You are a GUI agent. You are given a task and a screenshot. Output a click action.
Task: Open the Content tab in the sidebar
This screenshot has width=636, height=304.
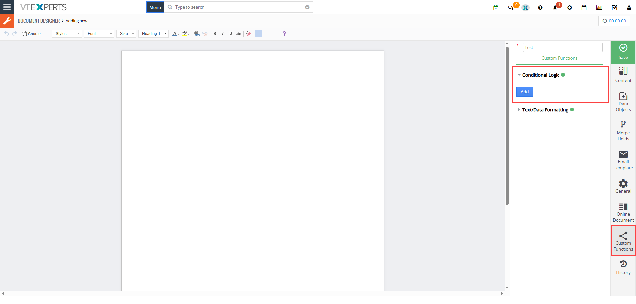point(623,75)
